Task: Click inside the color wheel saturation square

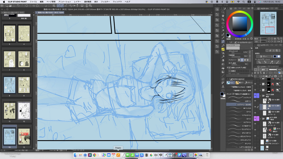Action: [x=240, y=24]
